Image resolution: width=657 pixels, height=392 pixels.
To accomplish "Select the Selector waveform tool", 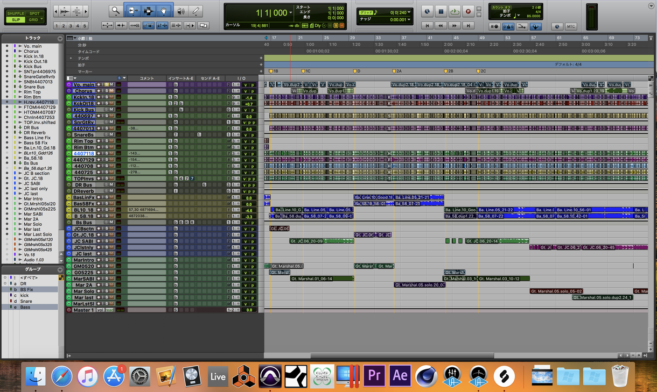I will (148, 11).
